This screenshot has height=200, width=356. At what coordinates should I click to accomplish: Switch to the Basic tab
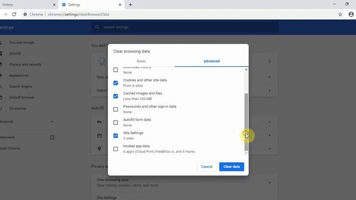point(141,61)
